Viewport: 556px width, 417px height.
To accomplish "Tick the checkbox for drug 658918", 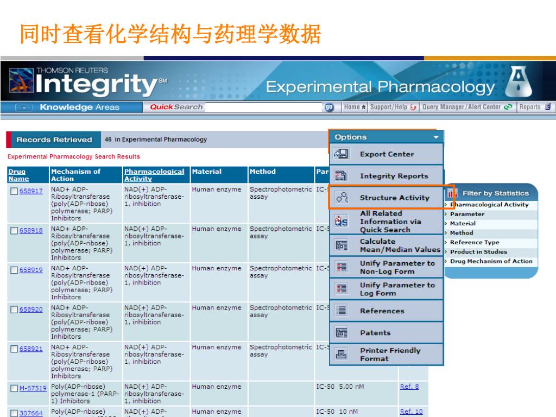I will 14,231.
